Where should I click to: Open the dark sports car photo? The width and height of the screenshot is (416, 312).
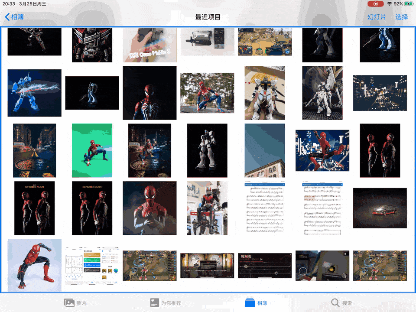click(380, 208)
